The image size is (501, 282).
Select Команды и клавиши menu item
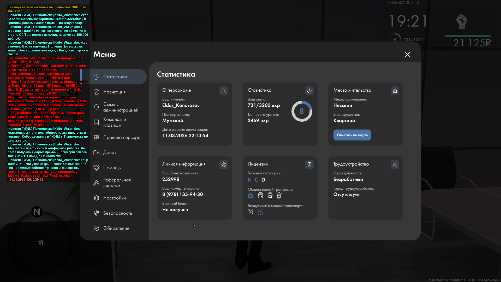[114, 122]
